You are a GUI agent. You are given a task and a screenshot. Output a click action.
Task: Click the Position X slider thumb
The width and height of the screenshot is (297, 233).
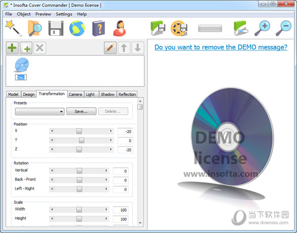coord(79,131)
